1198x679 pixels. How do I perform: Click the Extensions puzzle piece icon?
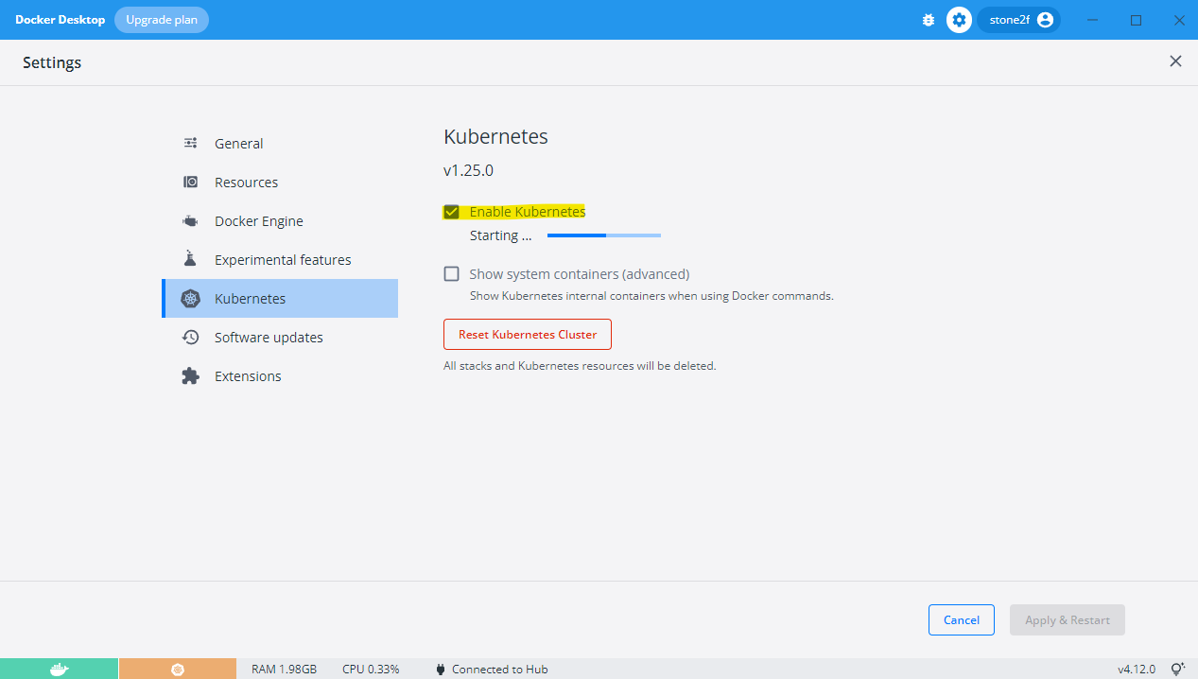click(x=190, y=376)
